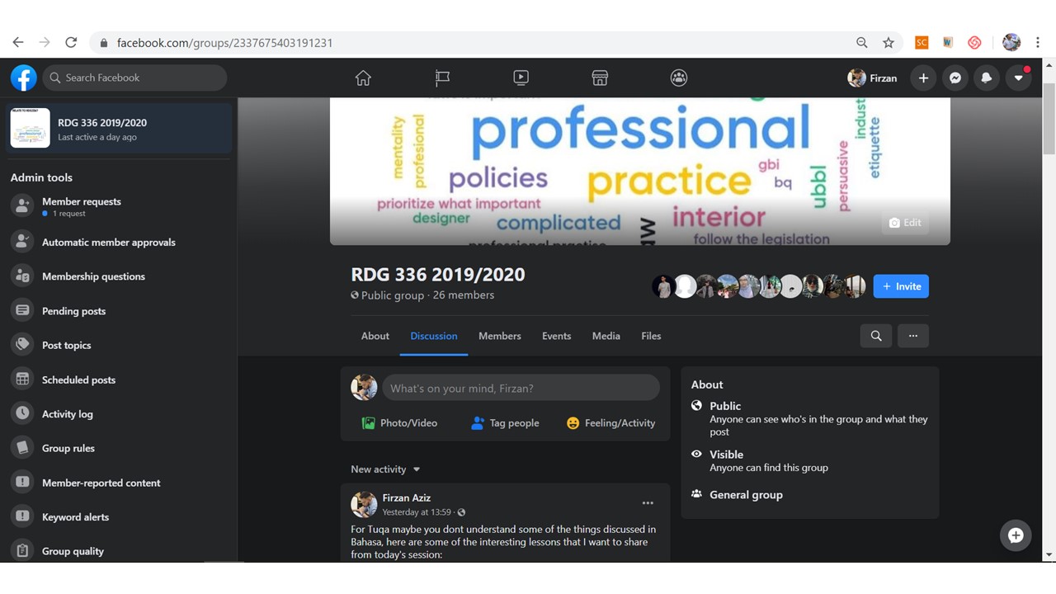
Task: Bookmark this page with the star icon
Action: (x=889, y=43)
